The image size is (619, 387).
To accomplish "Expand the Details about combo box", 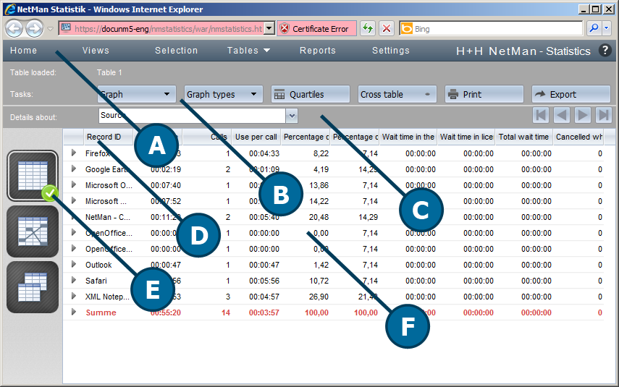I will [292, 115].
